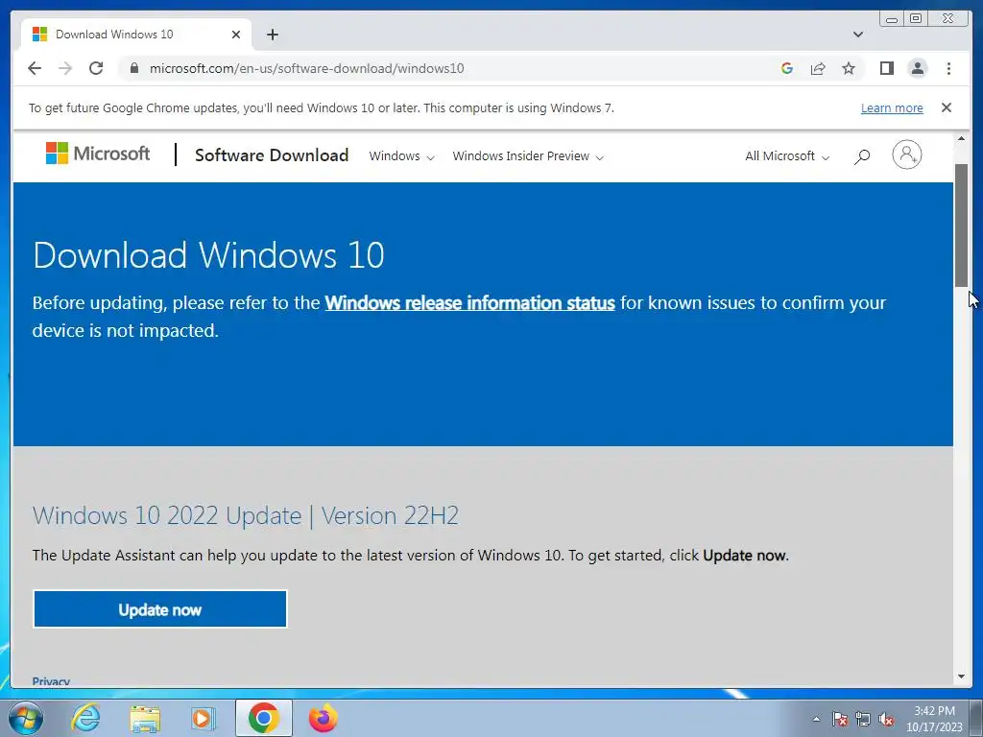Open the Software Download home link
983x737 pixels.
(x=272, y=155)
